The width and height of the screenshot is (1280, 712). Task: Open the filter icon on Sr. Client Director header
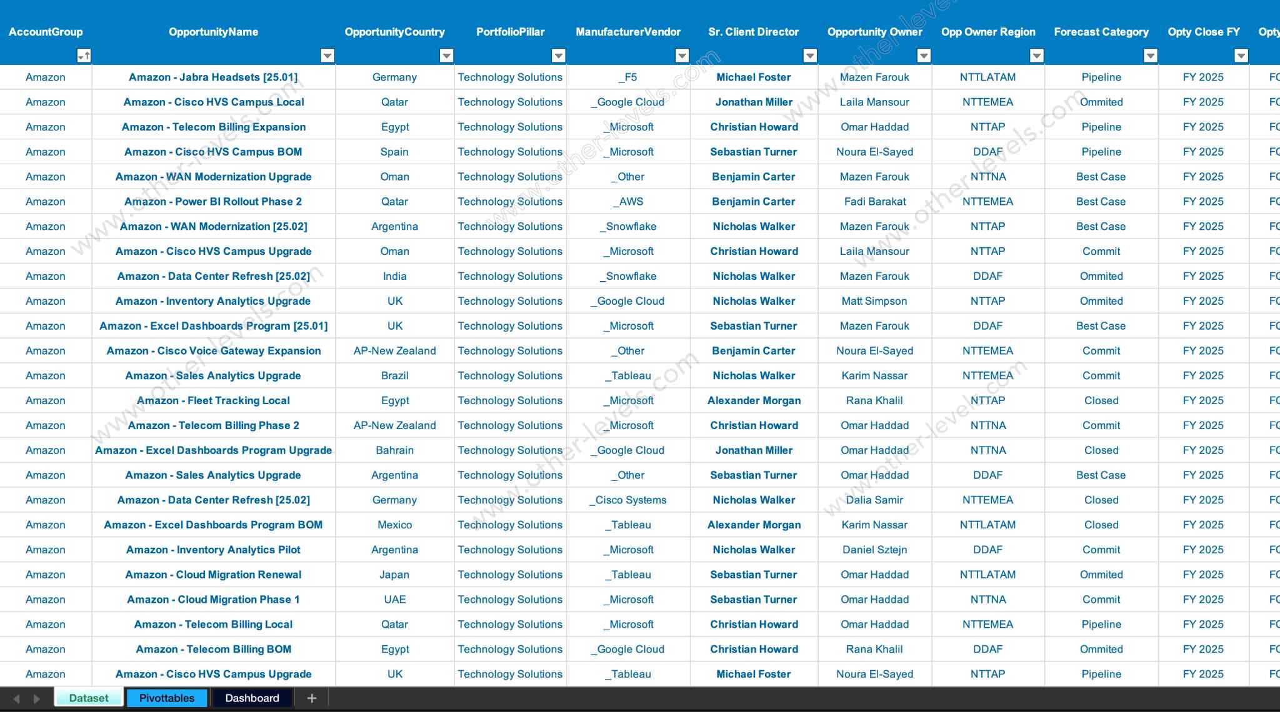809,56
